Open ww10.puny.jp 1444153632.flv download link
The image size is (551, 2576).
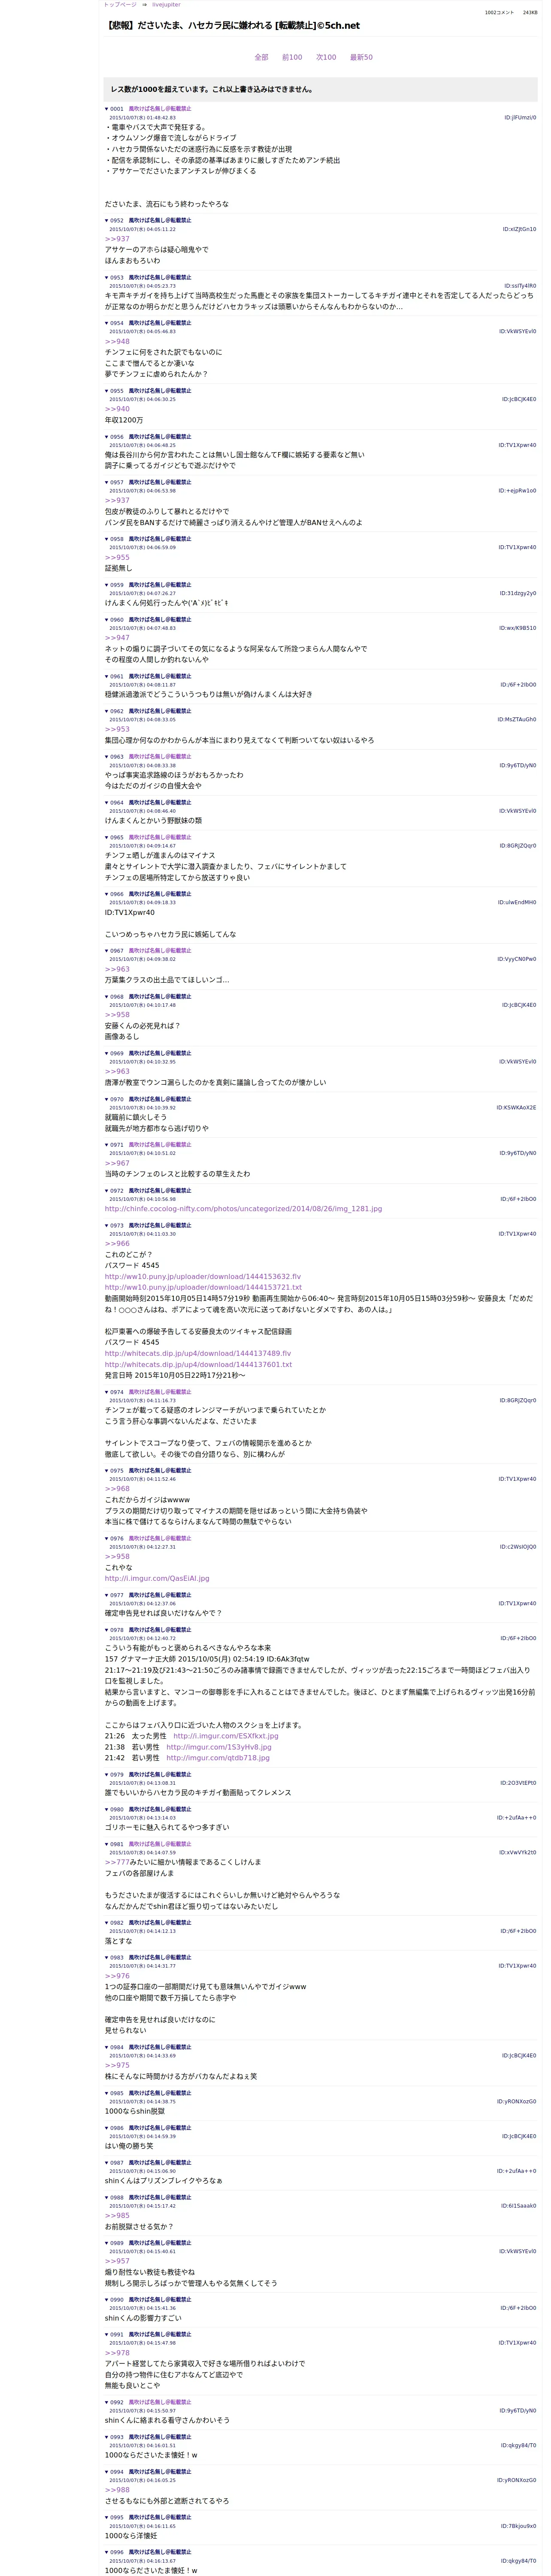[202, 1276]
